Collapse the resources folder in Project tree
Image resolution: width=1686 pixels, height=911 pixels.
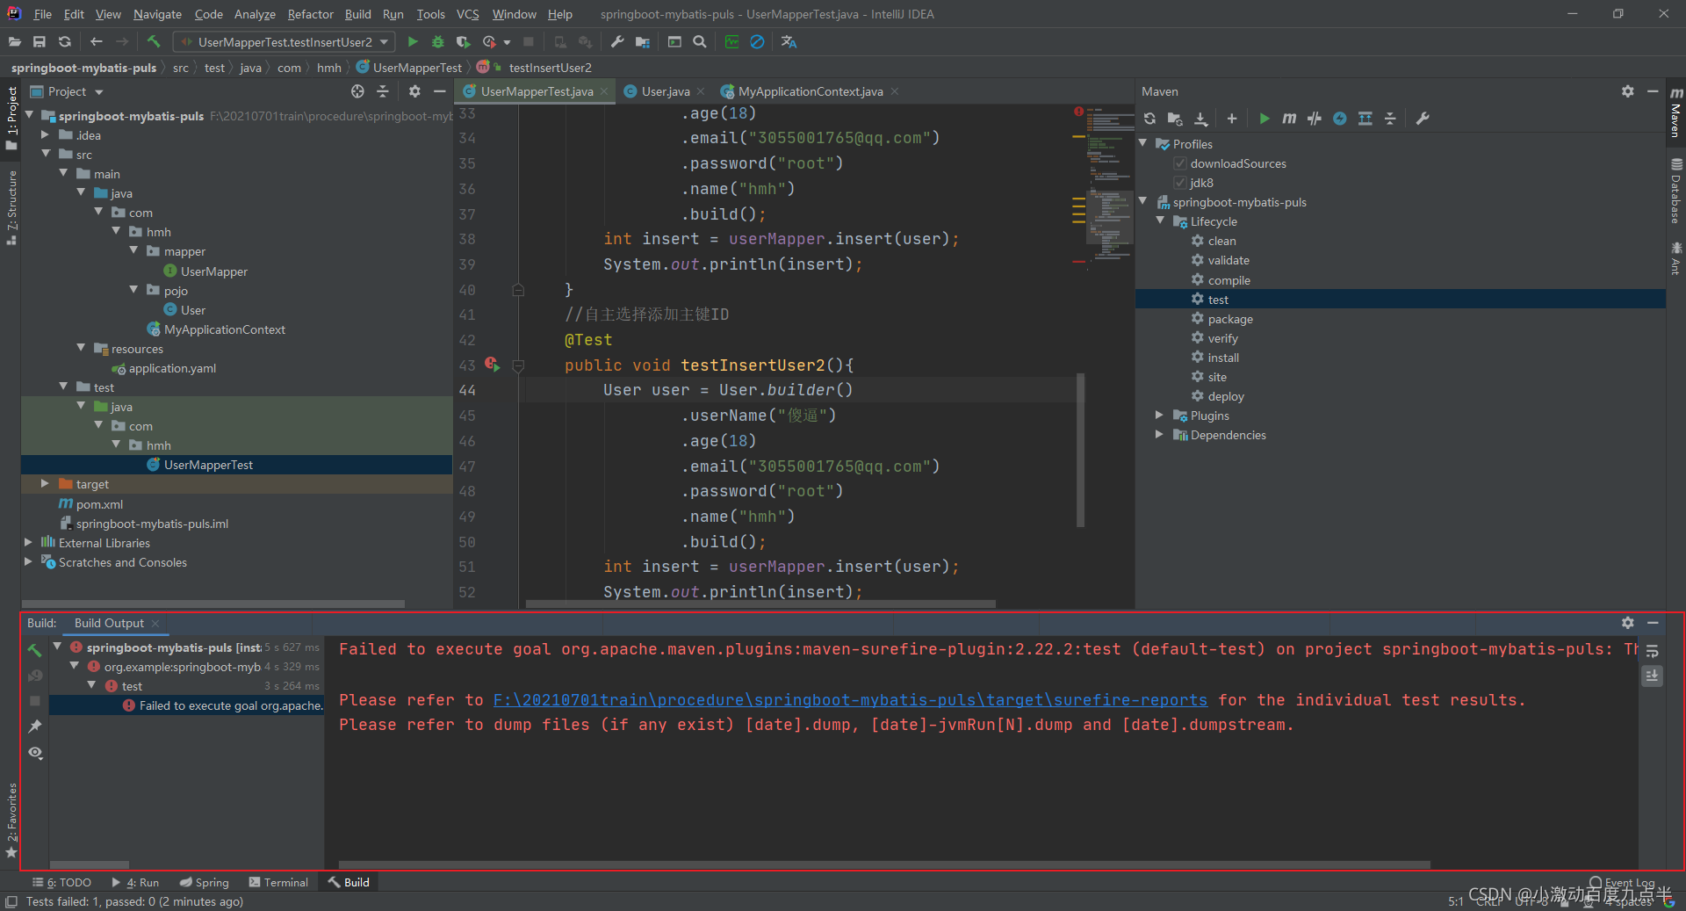pyautogui.click(x=81, y=348)
